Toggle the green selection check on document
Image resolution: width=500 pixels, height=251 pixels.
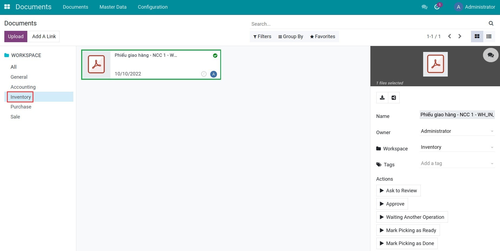coord(215,55)
